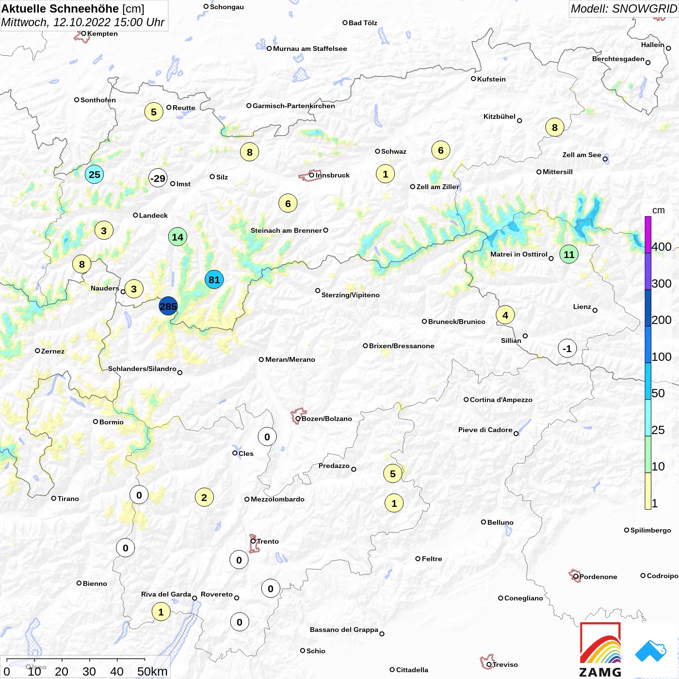Select the green 14 station marker

(178, 237)
